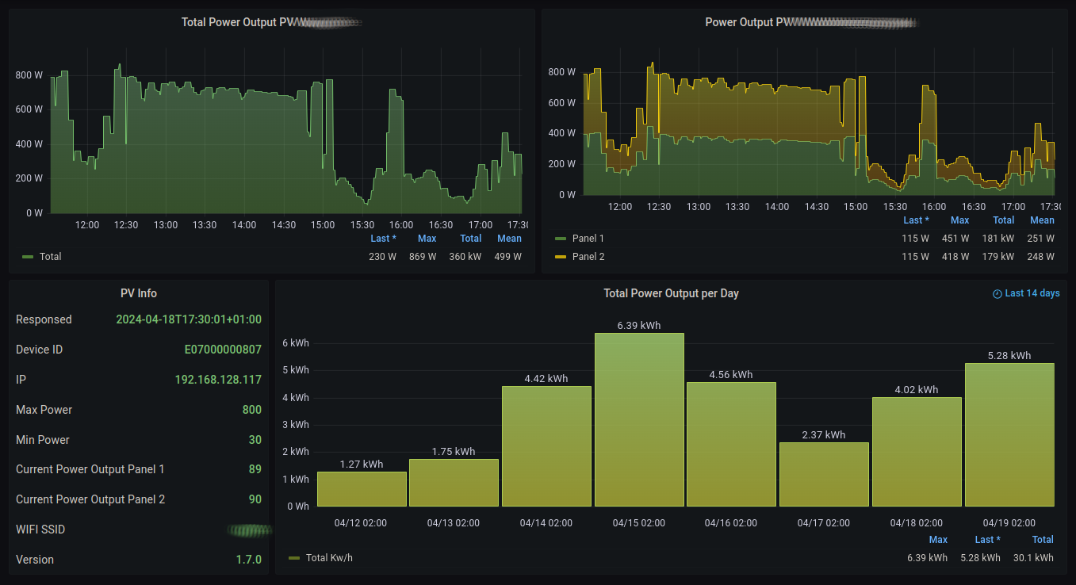The width and height of the screenshot is (1076, 585).
Task: Select the 1.27 kWh bar for 04/12
Action: pyautogui.click(x=362, y=489)
